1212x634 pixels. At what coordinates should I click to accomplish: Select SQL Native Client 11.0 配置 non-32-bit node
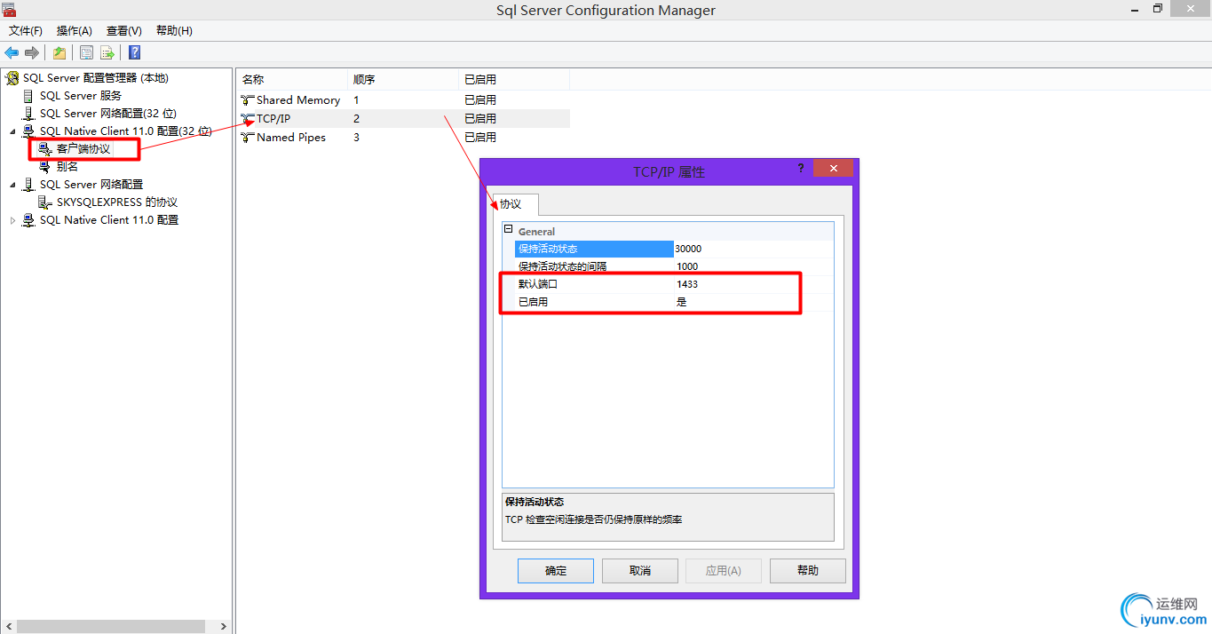109,220
